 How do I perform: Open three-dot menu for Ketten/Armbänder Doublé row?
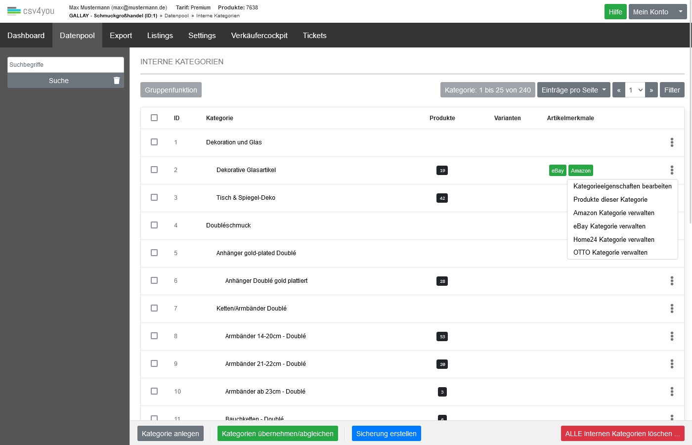pyautogui.click(x=672, y=309)
